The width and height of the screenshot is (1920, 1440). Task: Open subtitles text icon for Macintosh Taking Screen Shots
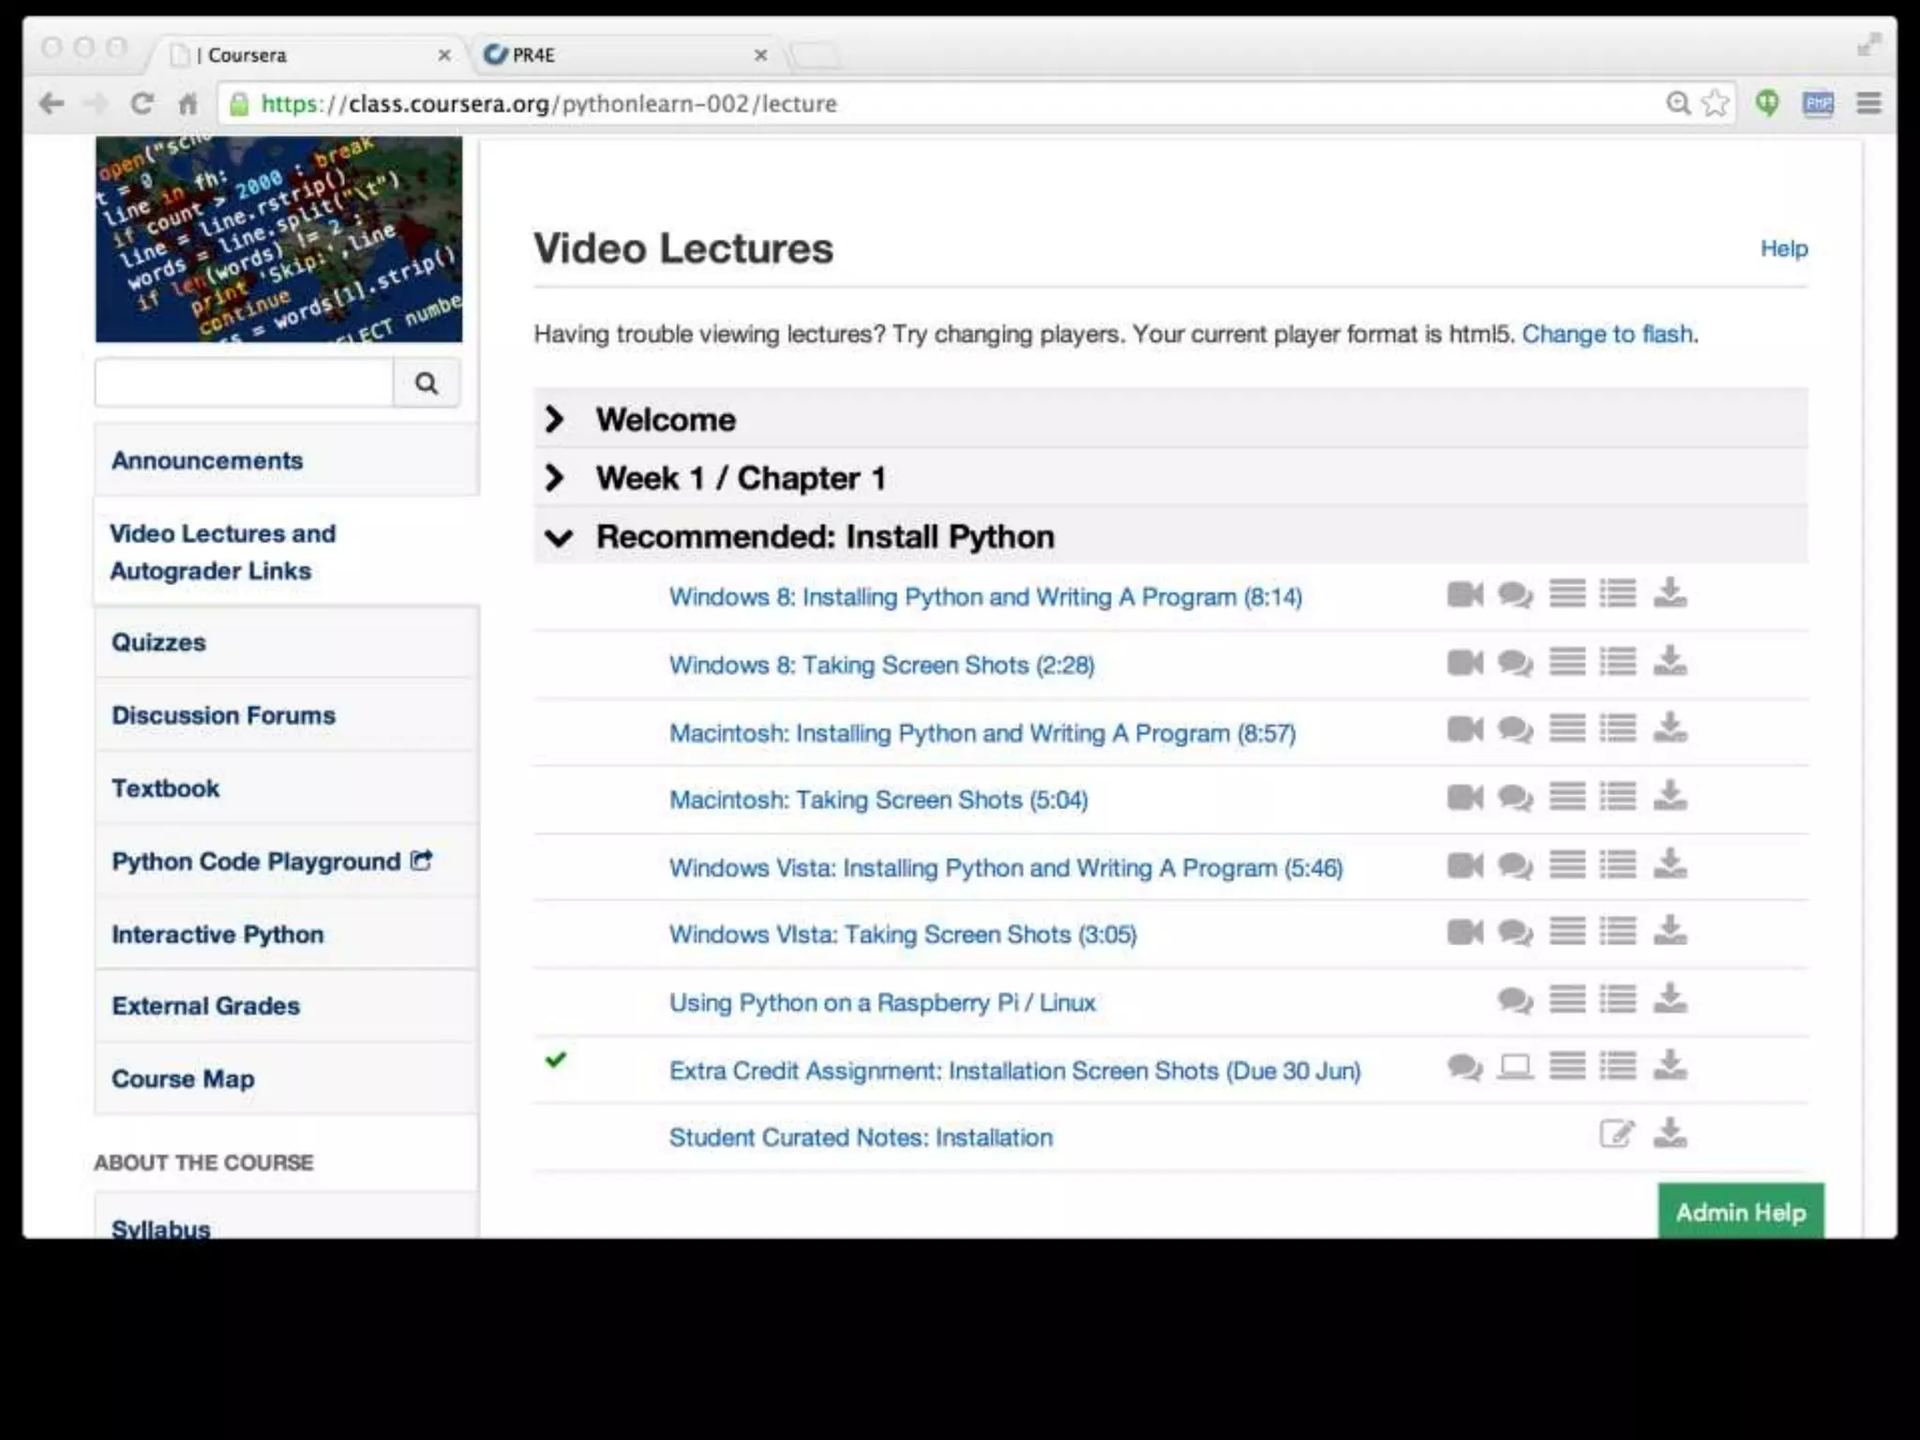pyautogui.click(x=1567, y=797)
